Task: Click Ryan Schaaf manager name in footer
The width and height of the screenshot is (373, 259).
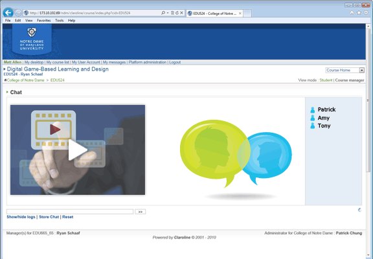Action: [68, 233]
